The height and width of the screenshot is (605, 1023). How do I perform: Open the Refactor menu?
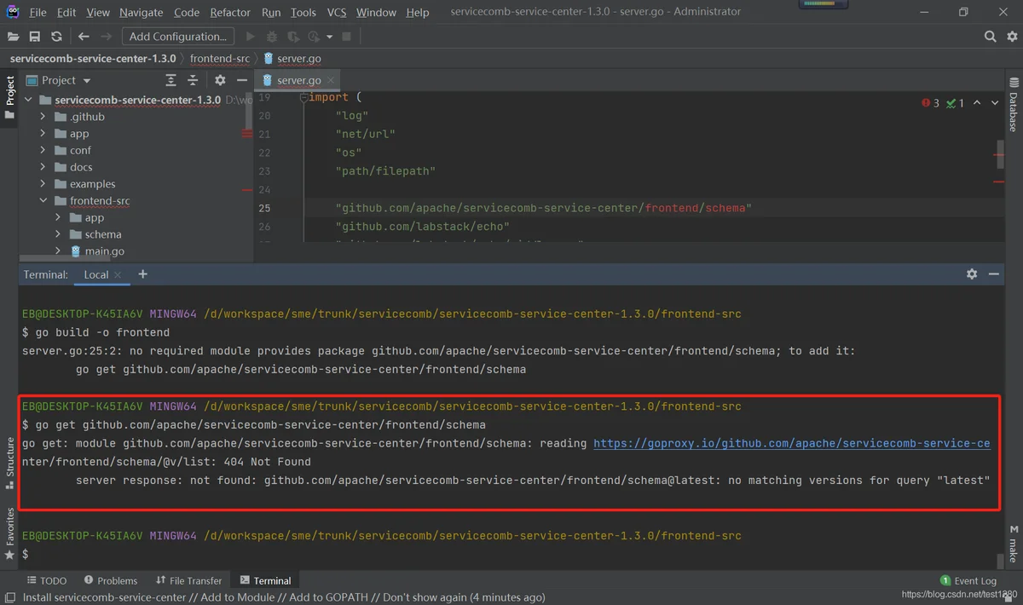230,12
